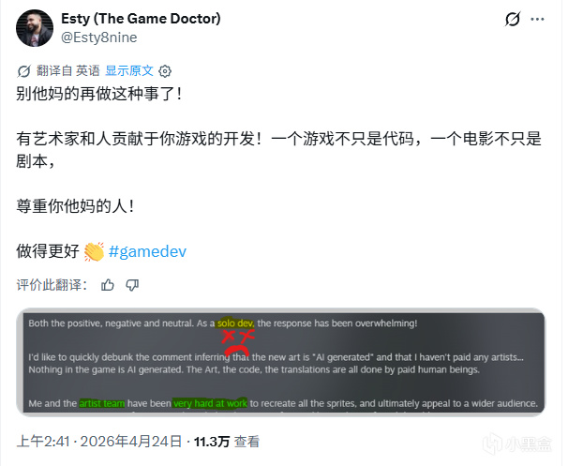The image size is (568, 466).
Task: Click the clapping hands emoji
Action: [x=94, y=251]
